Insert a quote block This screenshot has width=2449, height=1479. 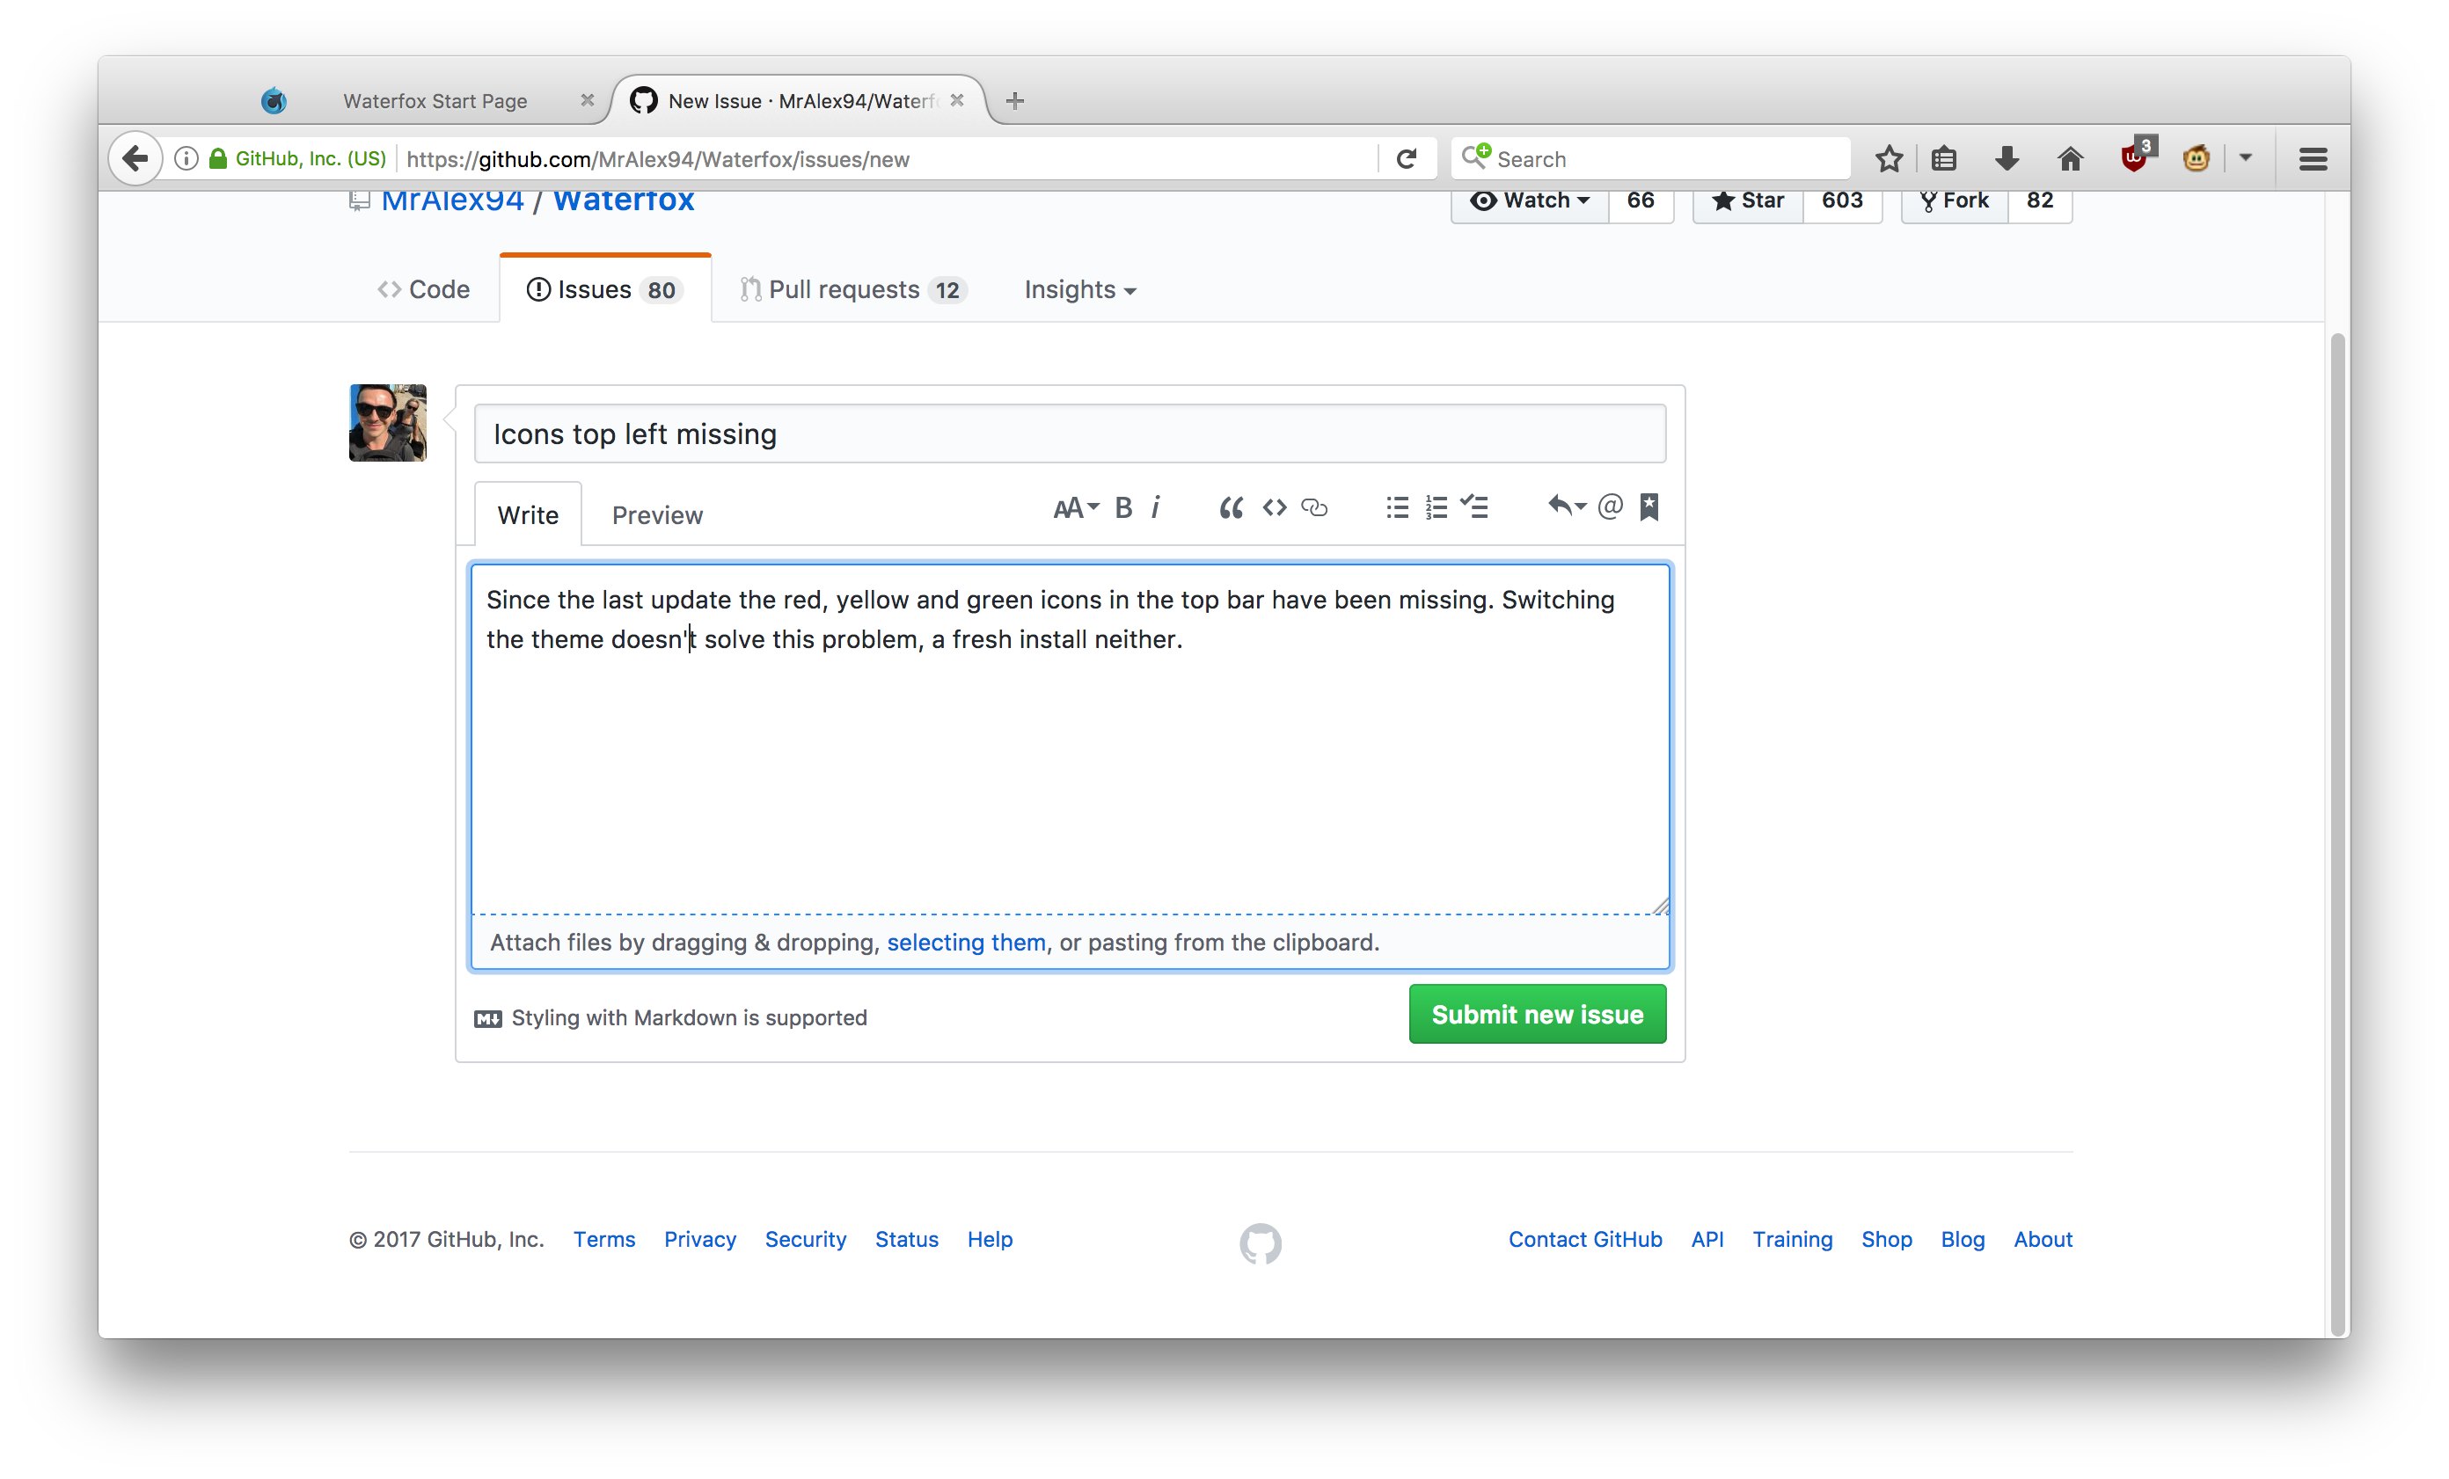click(1231, 507)
